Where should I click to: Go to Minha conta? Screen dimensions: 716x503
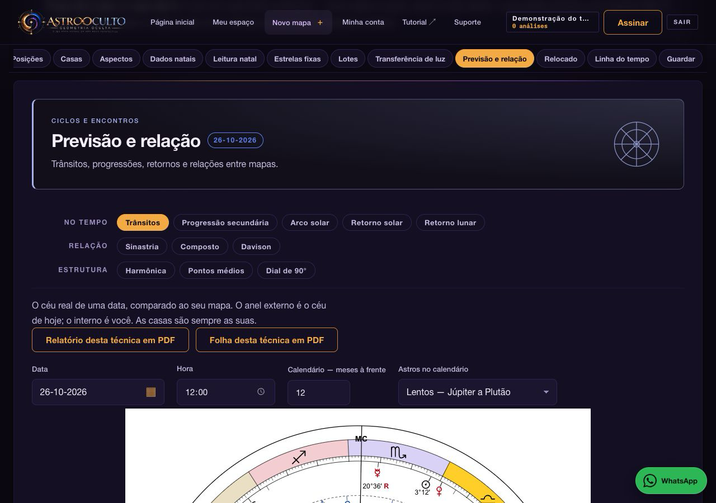tap(363, 22)
